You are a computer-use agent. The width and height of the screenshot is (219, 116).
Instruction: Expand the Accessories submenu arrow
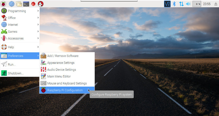tap(38, 38)
